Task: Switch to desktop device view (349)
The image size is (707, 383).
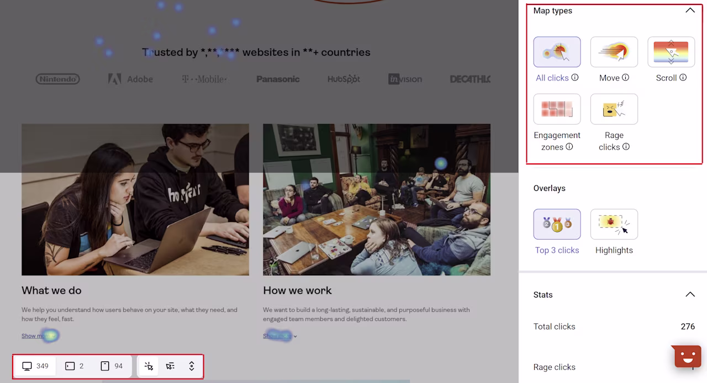Action: (x=35, y=366)
